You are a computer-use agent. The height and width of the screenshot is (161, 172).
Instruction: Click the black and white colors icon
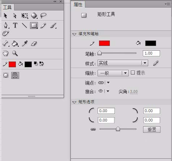click(x=36, y=63)
